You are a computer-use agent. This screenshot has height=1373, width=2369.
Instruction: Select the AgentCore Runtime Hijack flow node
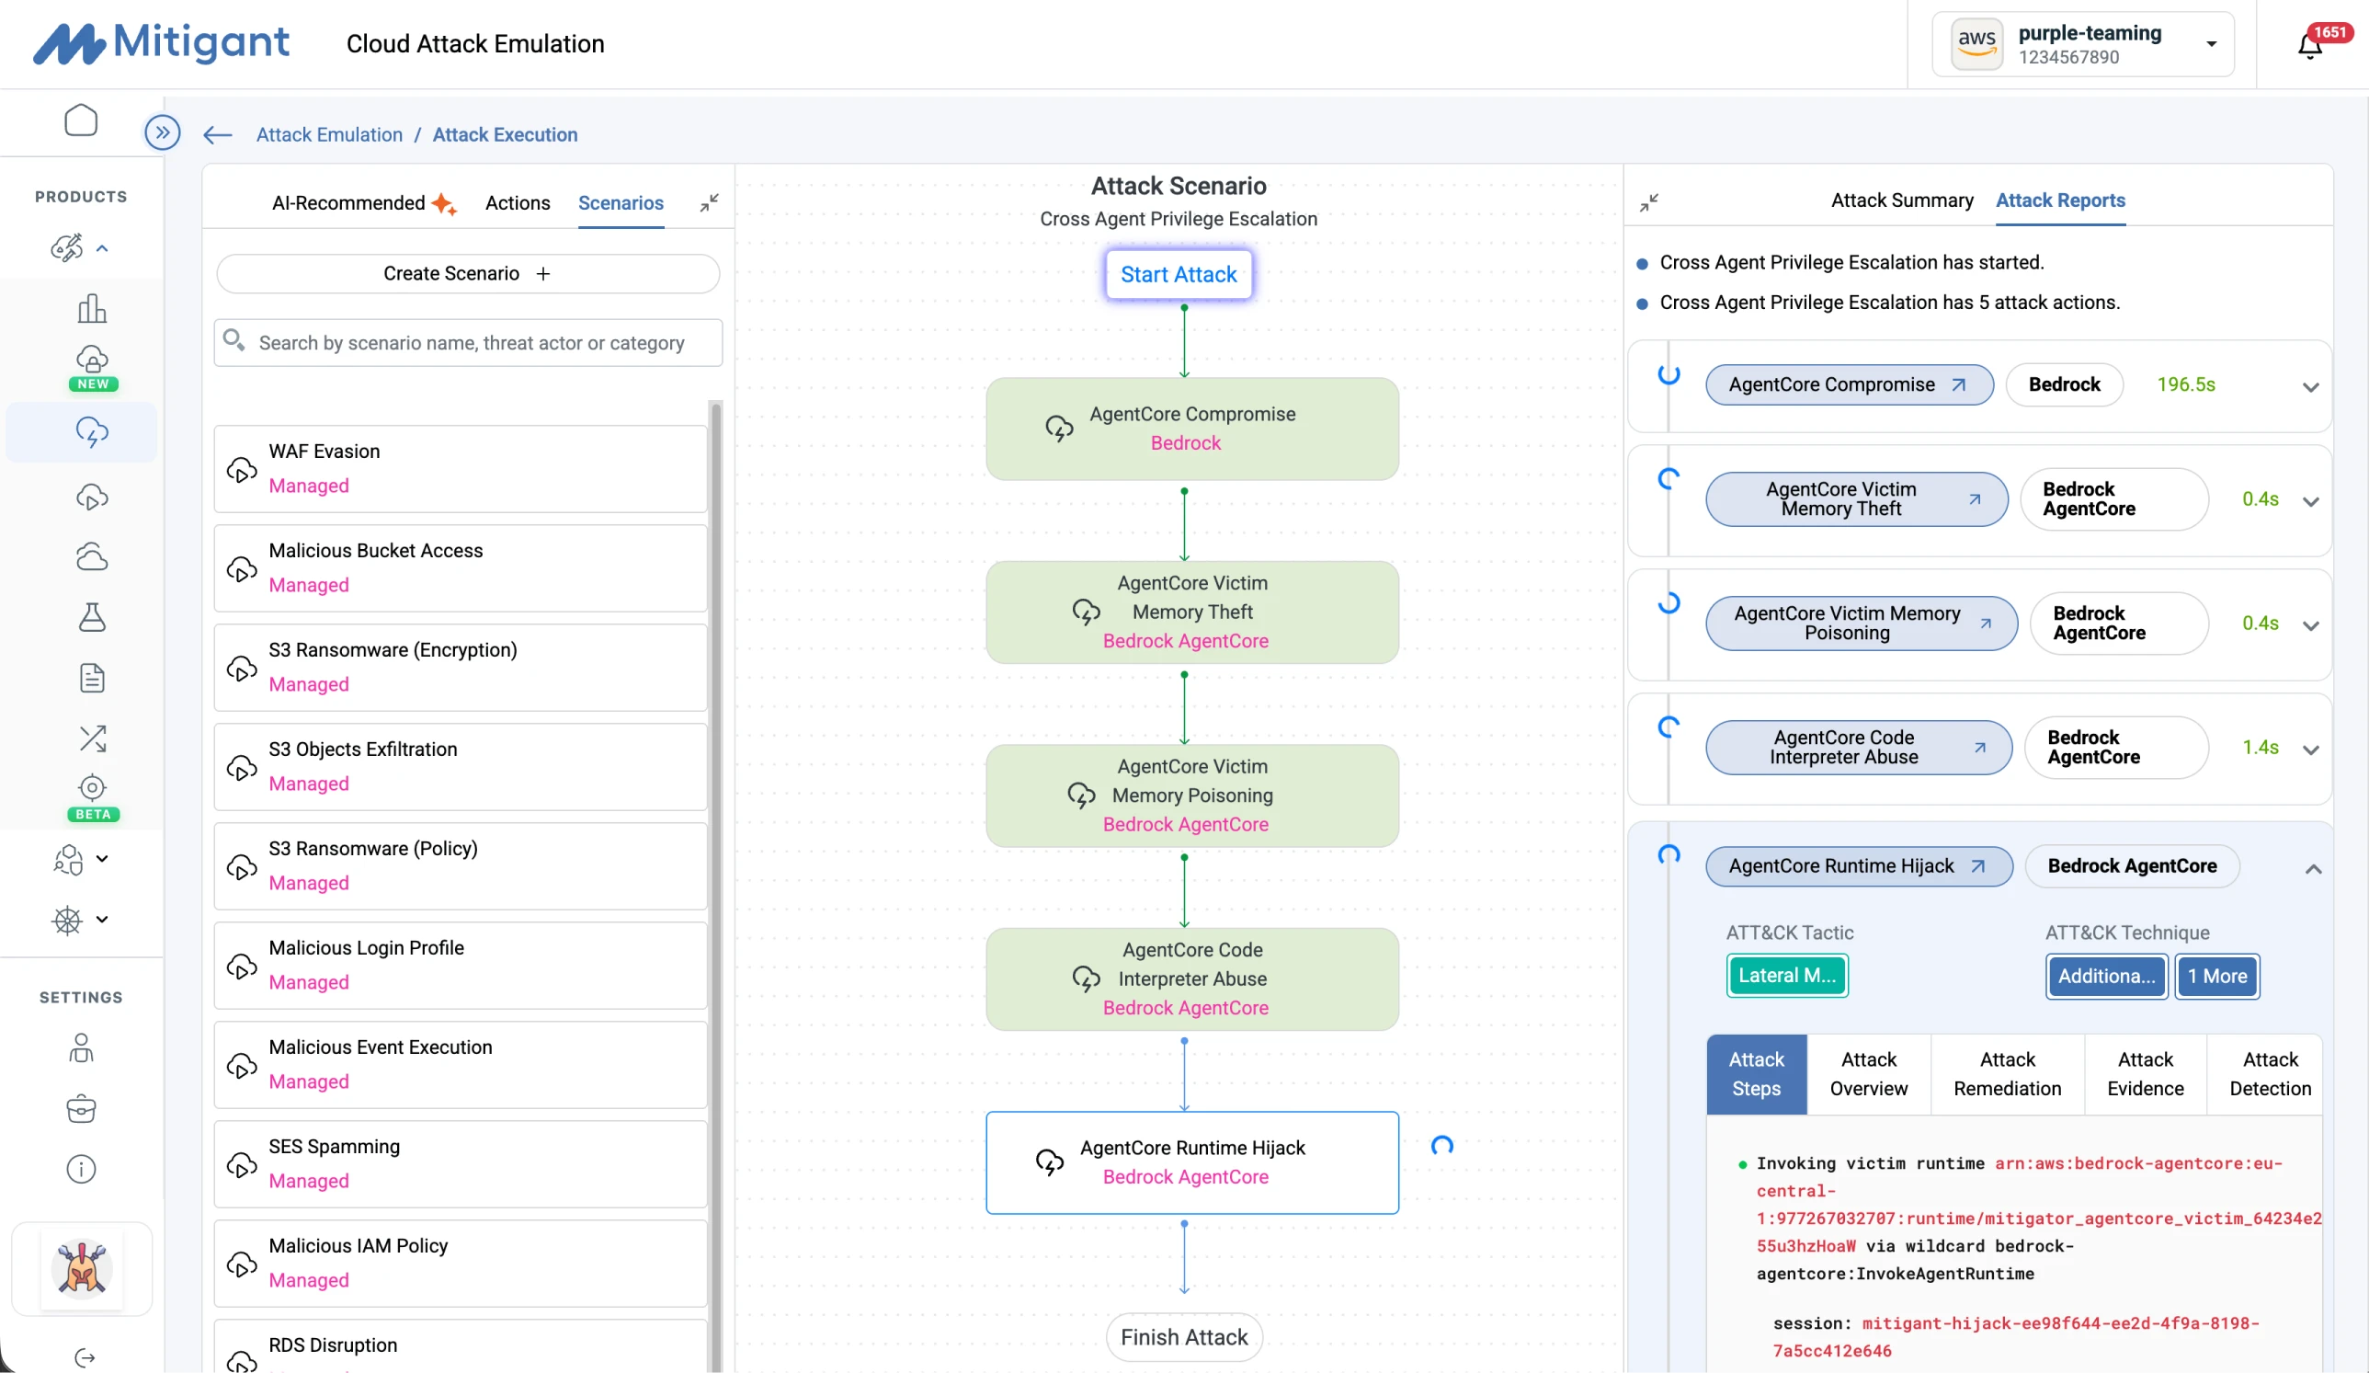coord(1192,1163)
